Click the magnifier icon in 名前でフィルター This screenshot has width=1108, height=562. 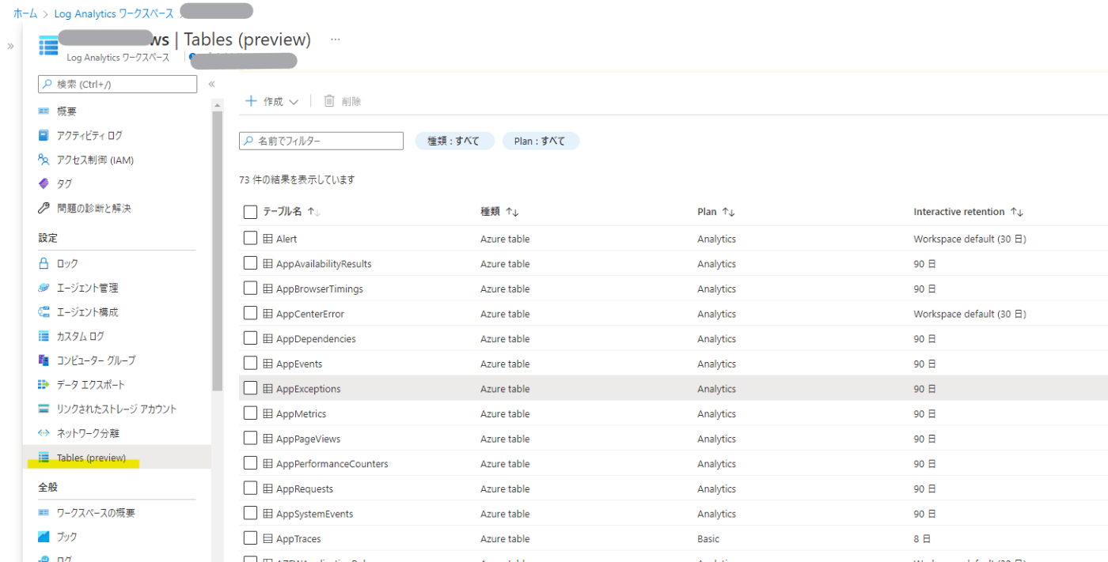[x=249, y=141]
